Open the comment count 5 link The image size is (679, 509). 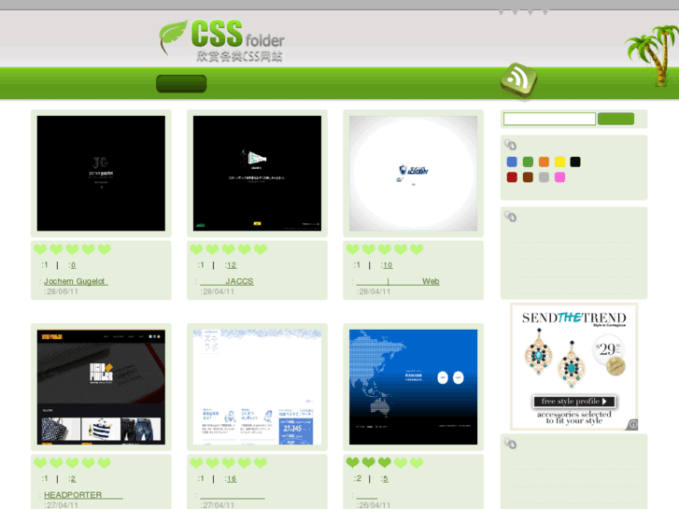point(386,479)
